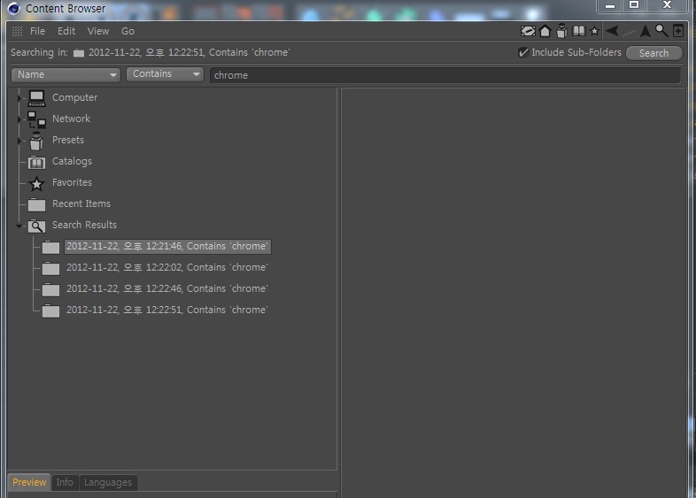Click folder icon for 12:22:46 search
Image resolution: width=696 pixels, height=498 pixels.
coord(50,289)
